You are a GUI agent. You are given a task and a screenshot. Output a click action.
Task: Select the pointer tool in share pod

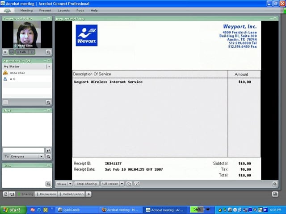[x=129, y=184]
